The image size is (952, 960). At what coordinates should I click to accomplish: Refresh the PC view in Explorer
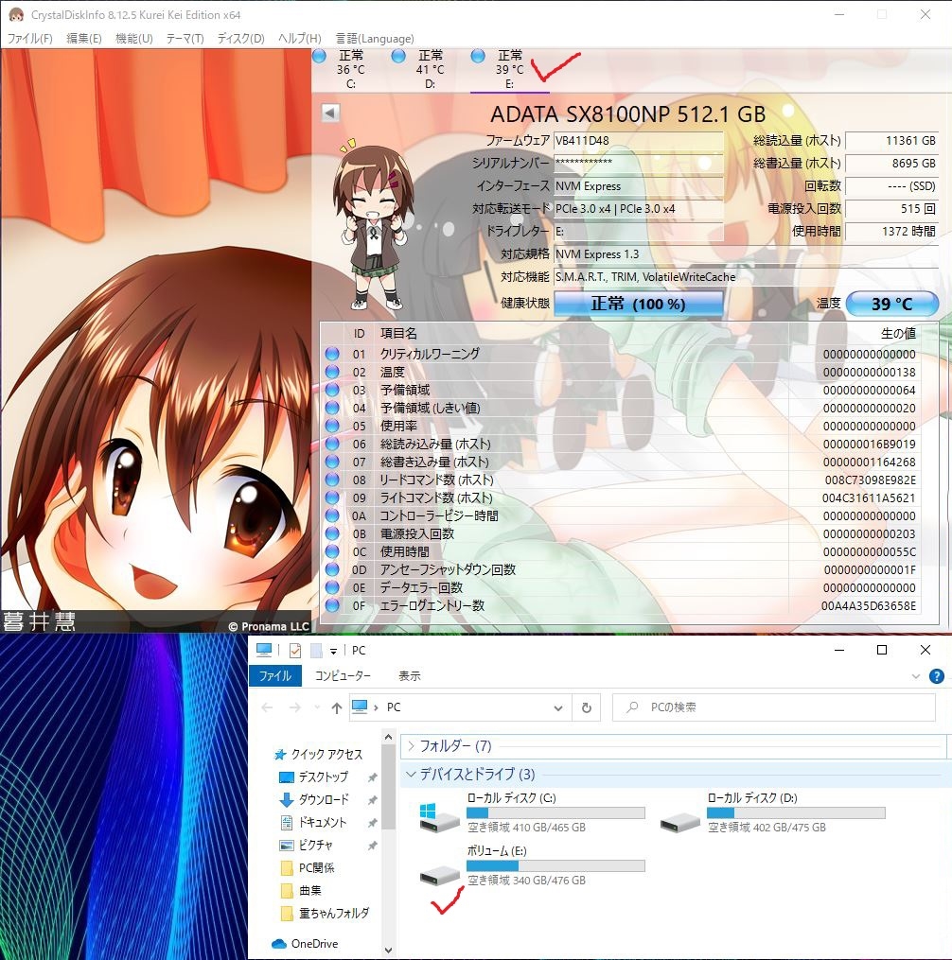click(587, 707)
